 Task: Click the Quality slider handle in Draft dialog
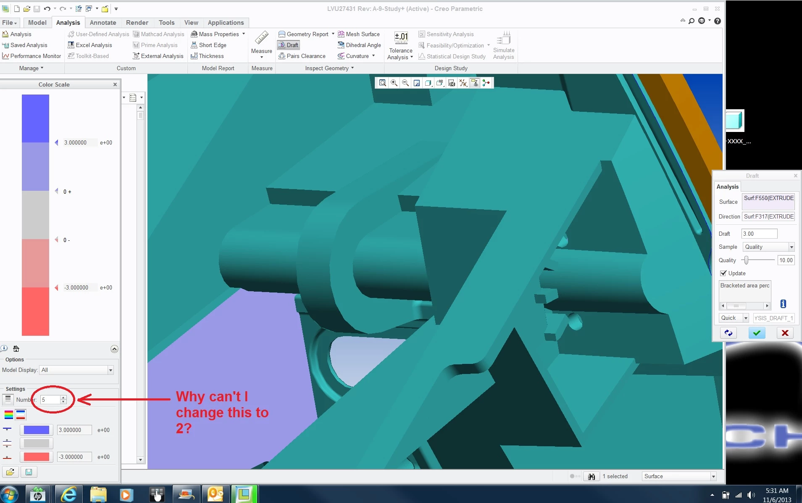(x=746, y=260)
